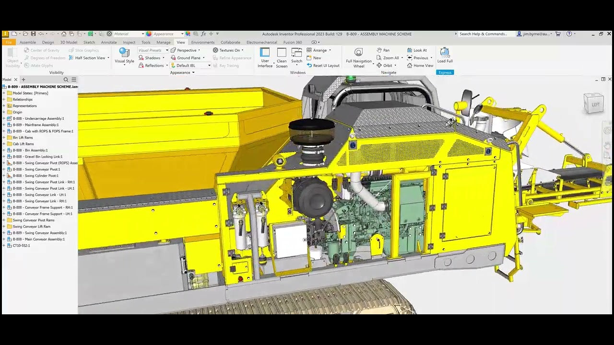The image size is (614, 345).
Task: Select B-809 - Swing Conveyor Assembly:1
Action: (x=40, y=233)
